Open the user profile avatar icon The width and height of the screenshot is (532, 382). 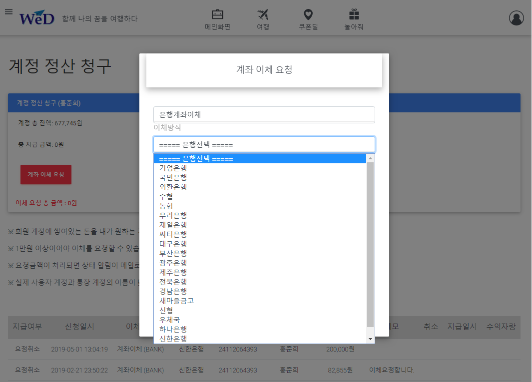(x=517, y=18)
